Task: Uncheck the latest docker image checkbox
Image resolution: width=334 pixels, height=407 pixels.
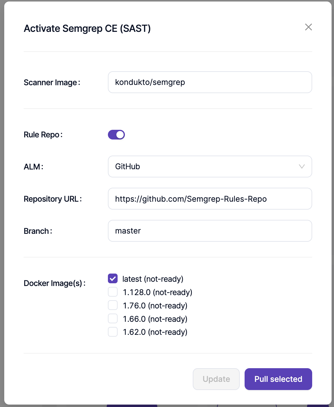Action: [113, 278]
